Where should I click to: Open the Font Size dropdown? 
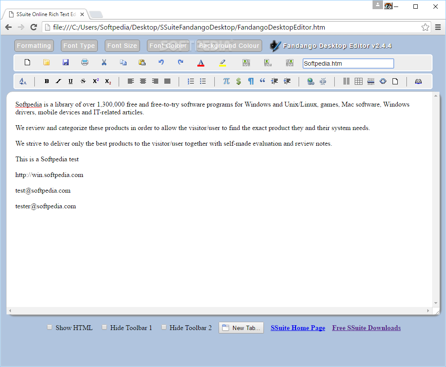pyautogui.click(x=122, y=46)
